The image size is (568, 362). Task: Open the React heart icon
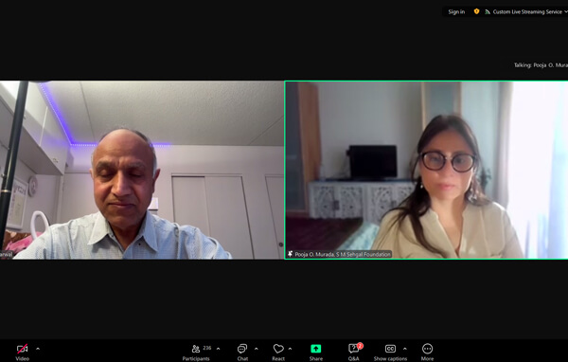pyautogui.click(x=278, y=349)
